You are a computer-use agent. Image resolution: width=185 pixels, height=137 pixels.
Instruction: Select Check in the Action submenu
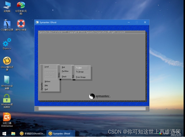tap(64, 77)
